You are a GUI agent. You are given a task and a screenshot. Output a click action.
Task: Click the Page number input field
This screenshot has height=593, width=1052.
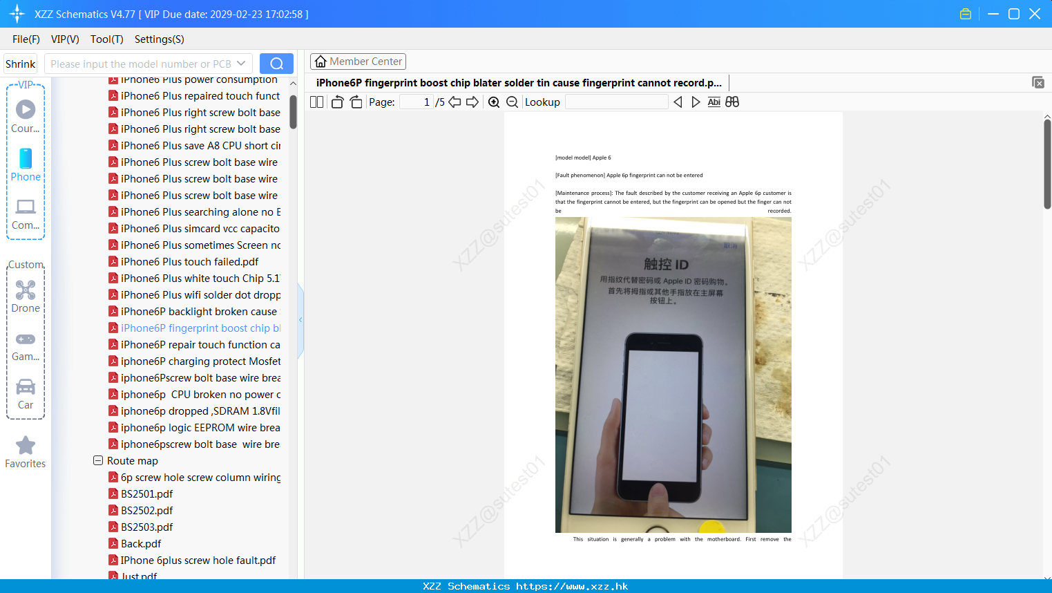click(x=415, y=102)
